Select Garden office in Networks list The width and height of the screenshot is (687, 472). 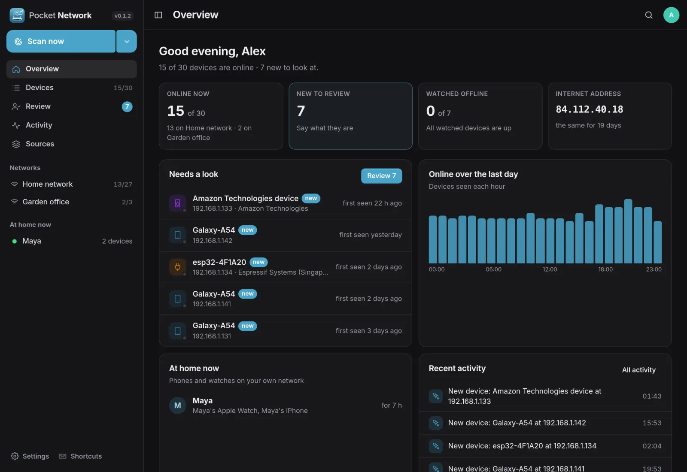click(x=72, y=202)
